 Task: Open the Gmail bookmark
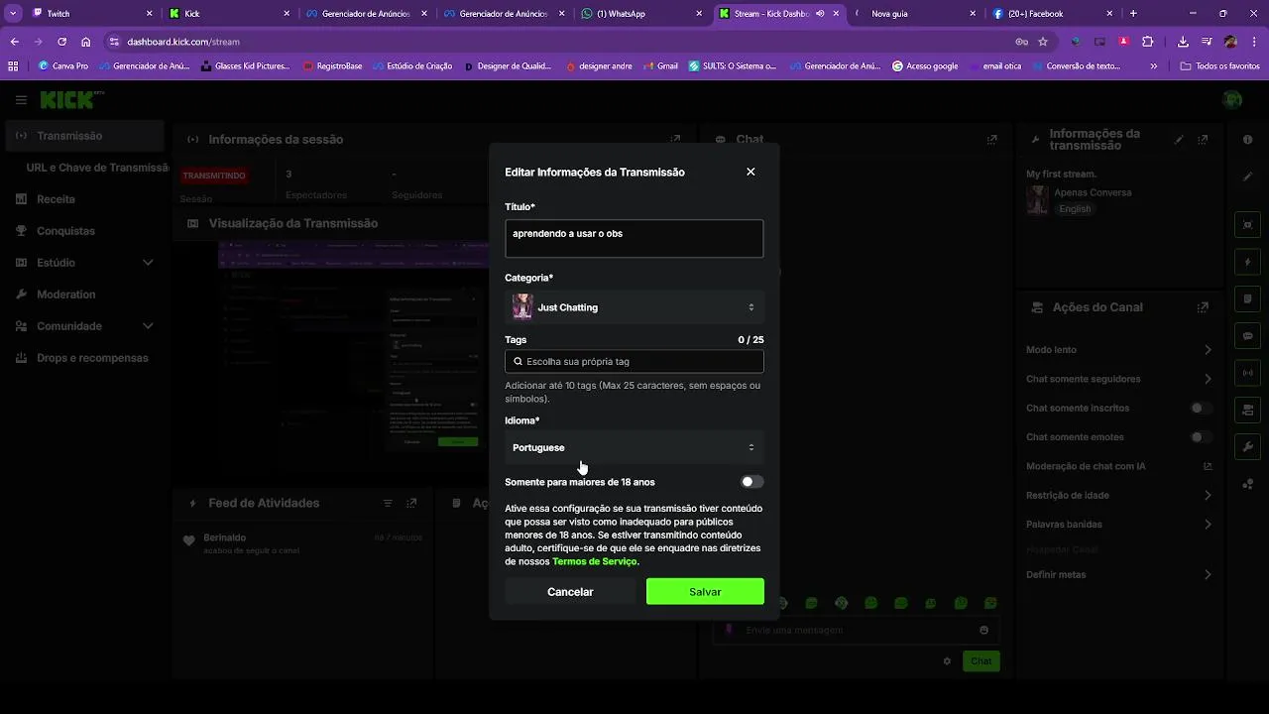pyautogui.click(x=659, y=66)
